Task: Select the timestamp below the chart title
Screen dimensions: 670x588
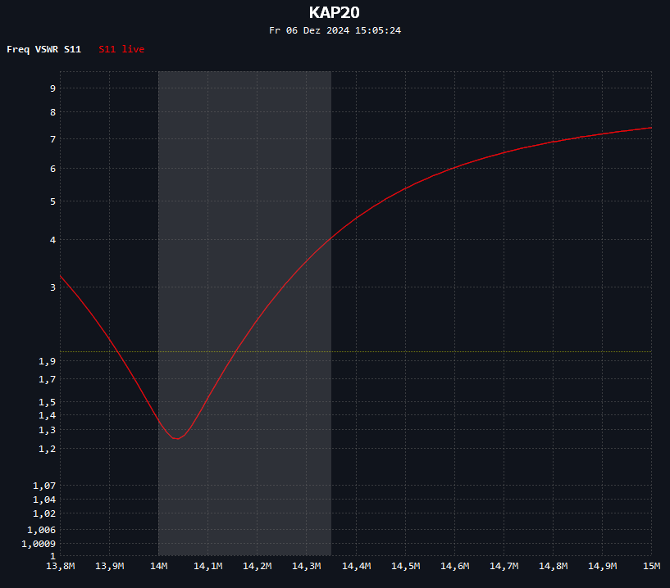Action: [x=335, y=30]
